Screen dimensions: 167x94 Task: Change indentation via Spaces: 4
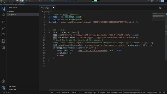tap(65, 92)
